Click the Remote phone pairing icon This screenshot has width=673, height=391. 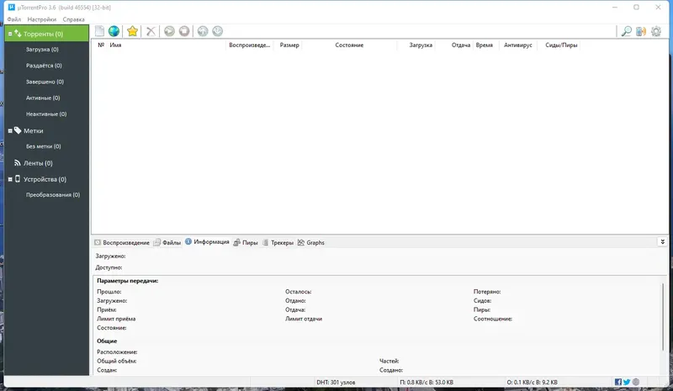[641, 31]
